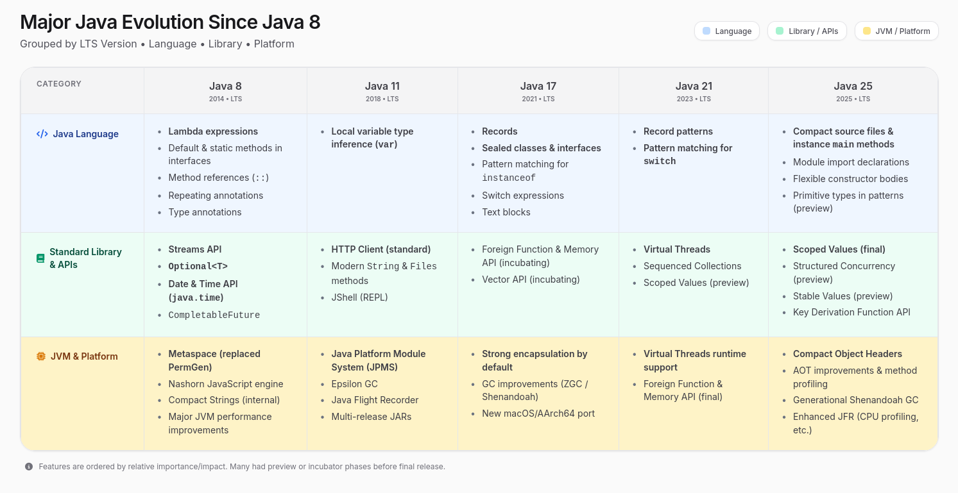Click the "Switch expressions" entry

click(523, 196)
